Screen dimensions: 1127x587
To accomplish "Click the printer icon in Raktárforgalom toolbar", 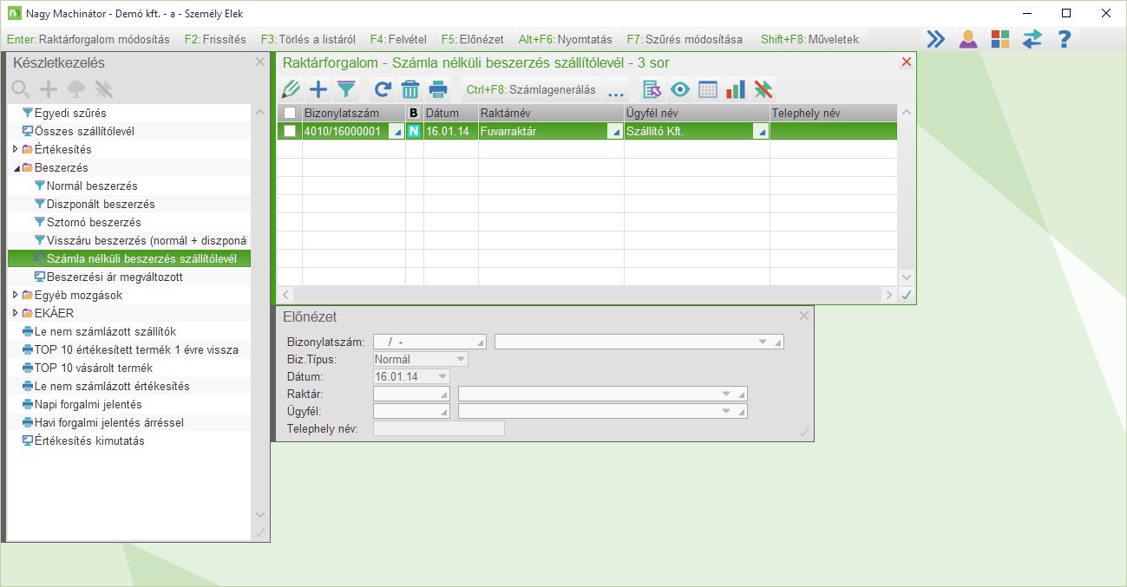I will click(438, 89).
